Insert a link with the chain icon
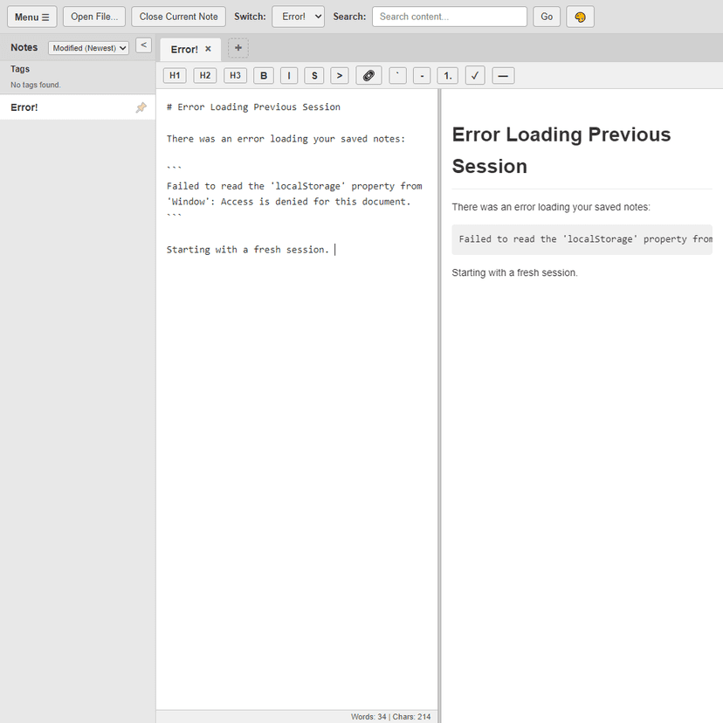Image resolution: width=723 pixels, height=723 pixels. 368,75
